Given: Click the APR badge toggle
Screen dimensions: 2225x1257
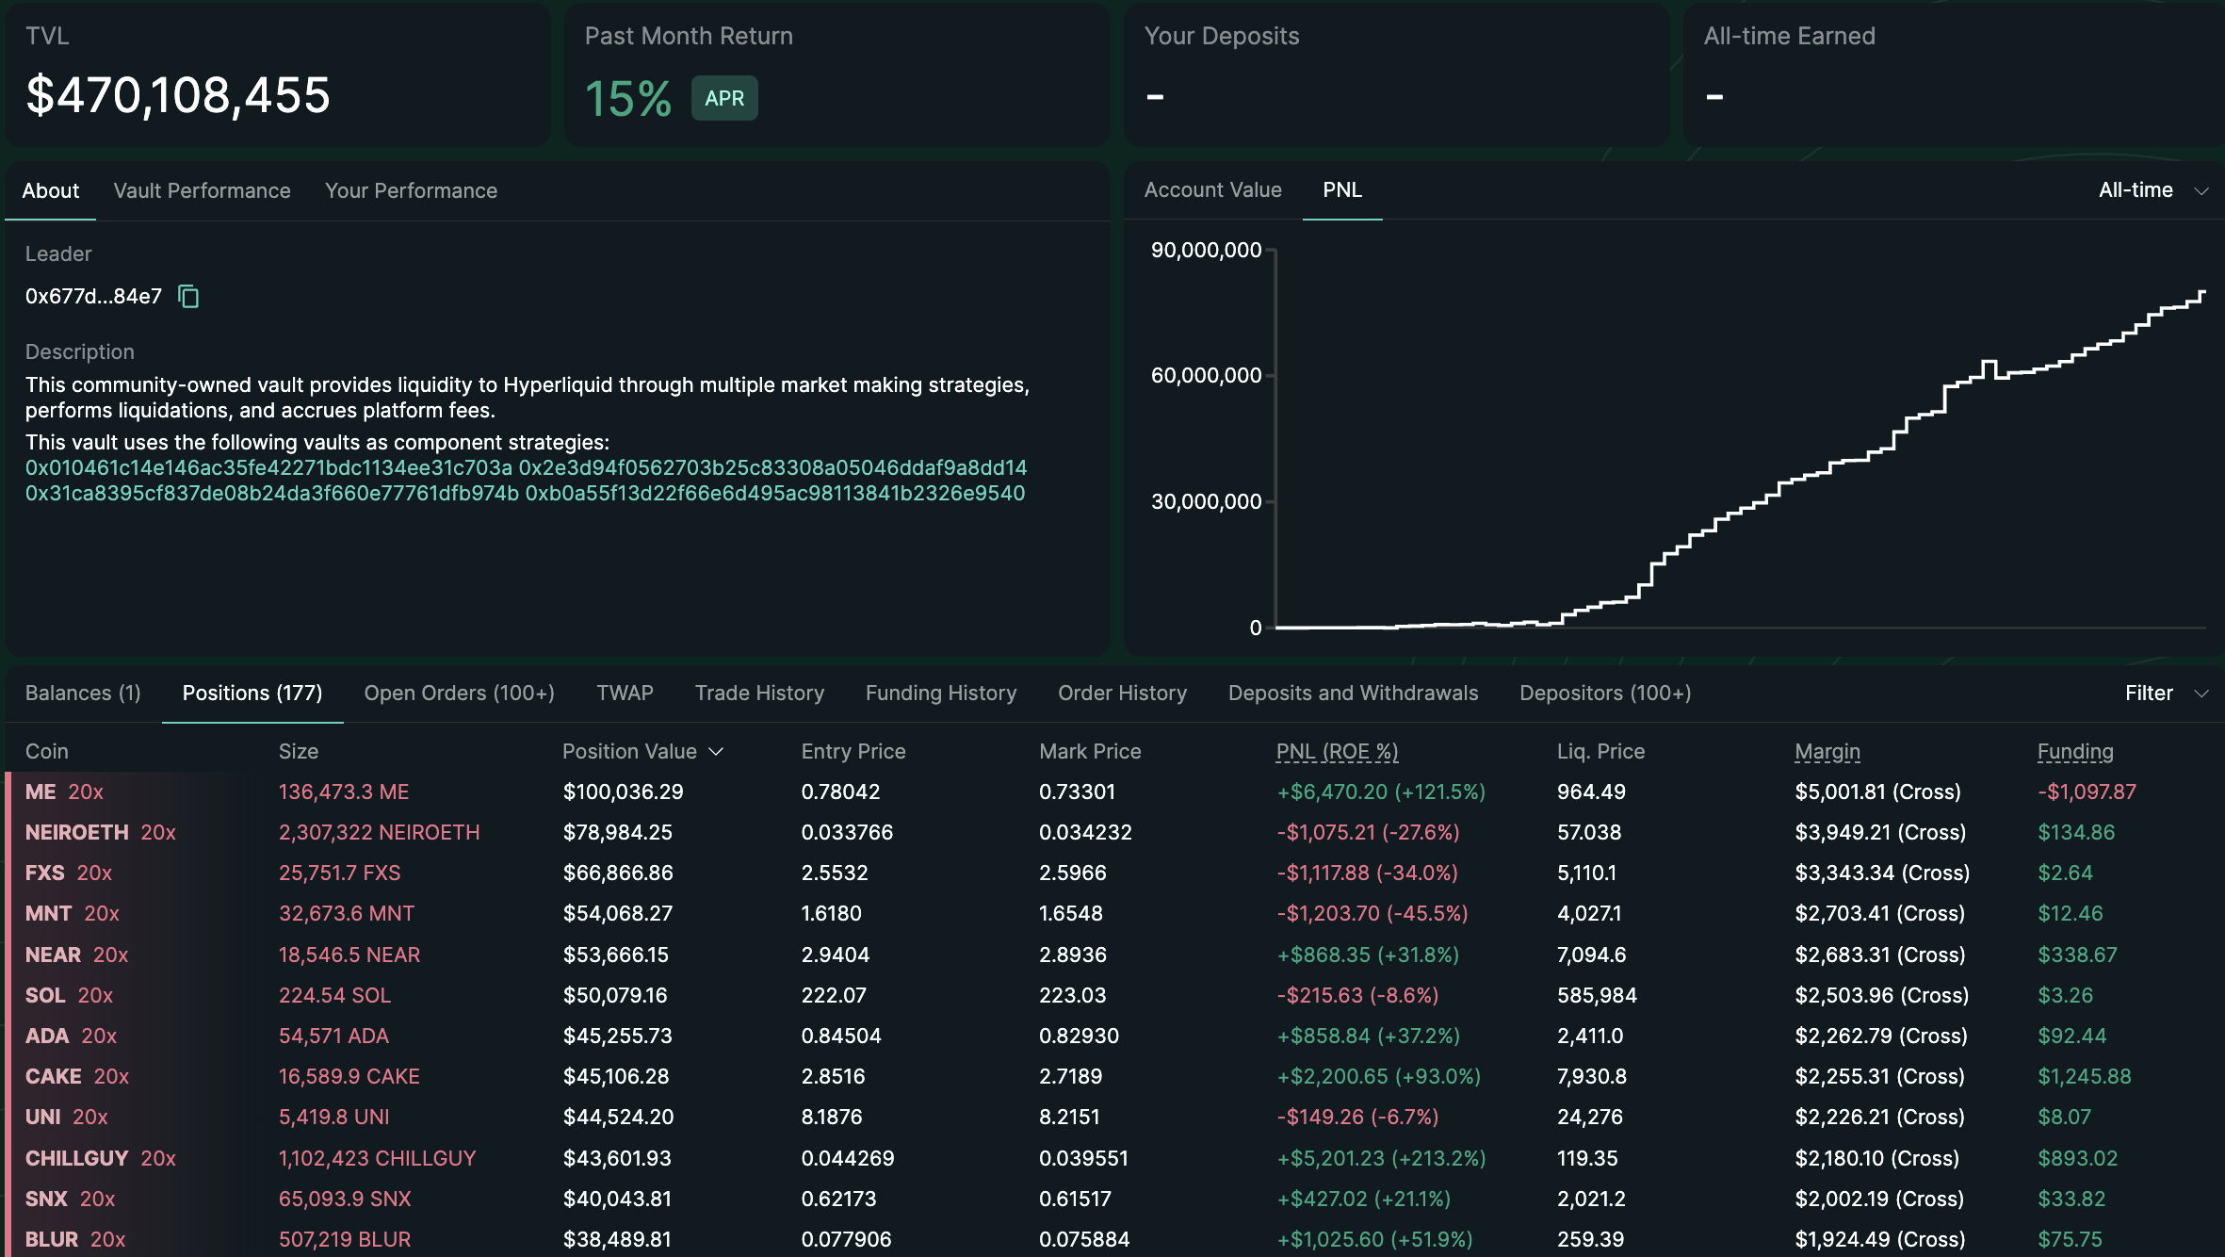Looking at the screenshot, I should coord(724,99).
